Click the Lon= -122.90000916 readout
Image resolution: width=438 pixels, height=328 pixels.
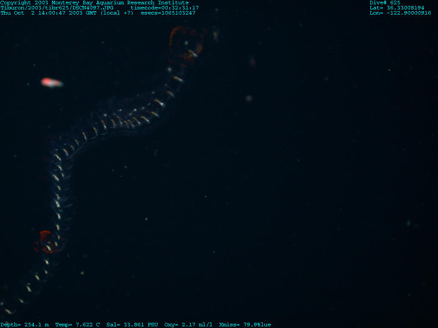pyautogui.click(x=400, y=13)
